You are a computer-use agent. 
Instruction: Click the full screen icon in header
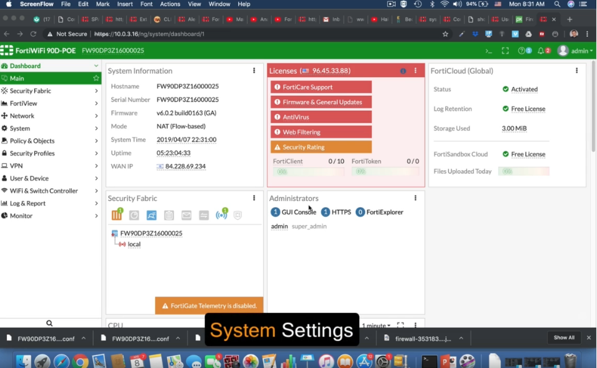coord(505,51)
